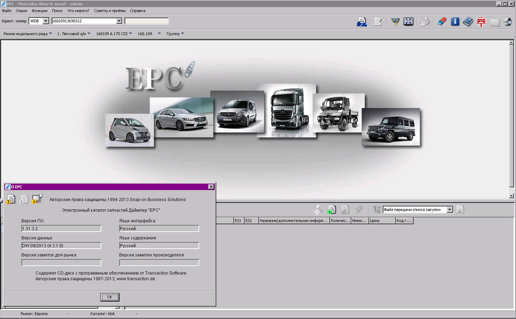This screenshot has width=516, height=319.
Task: Click add document (green plus) icon
Action: tap(332, 209)
